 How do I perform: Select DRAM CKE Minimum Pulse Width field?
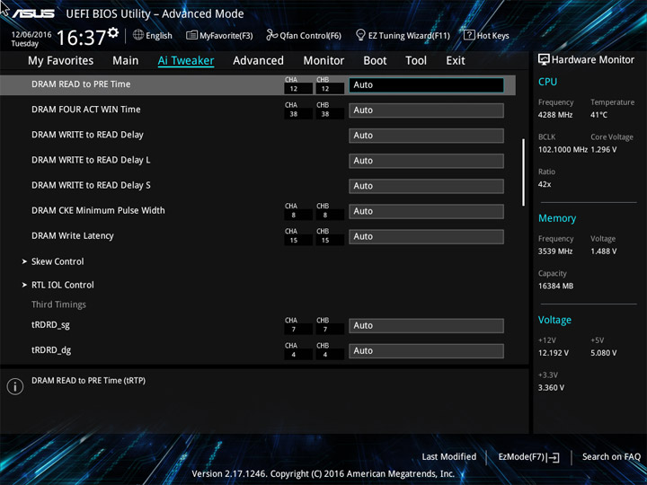[426, 212]
